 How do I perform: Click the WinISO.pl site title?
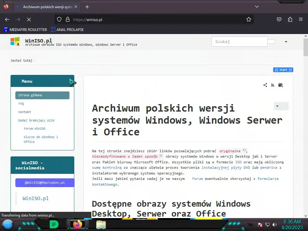click(x=38, y=41)
